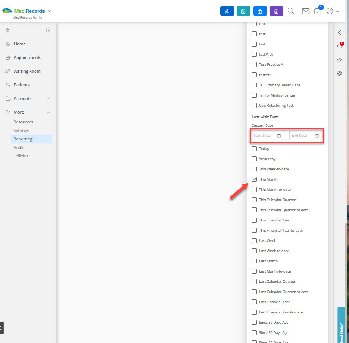The width and height of the screenshot is (349, 343).
Task: Check the Last Week checkbox
Action: point(254,240)
